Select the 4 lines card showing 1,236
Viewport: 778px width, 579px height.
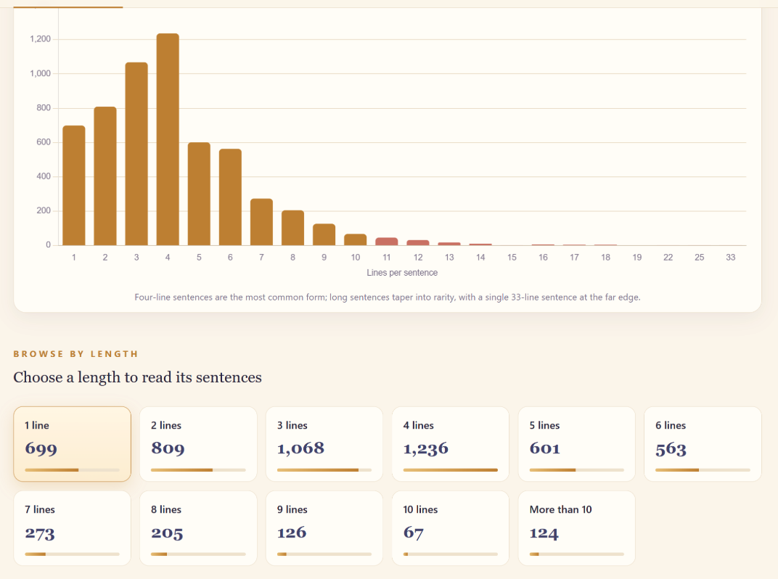coord(451,444)
